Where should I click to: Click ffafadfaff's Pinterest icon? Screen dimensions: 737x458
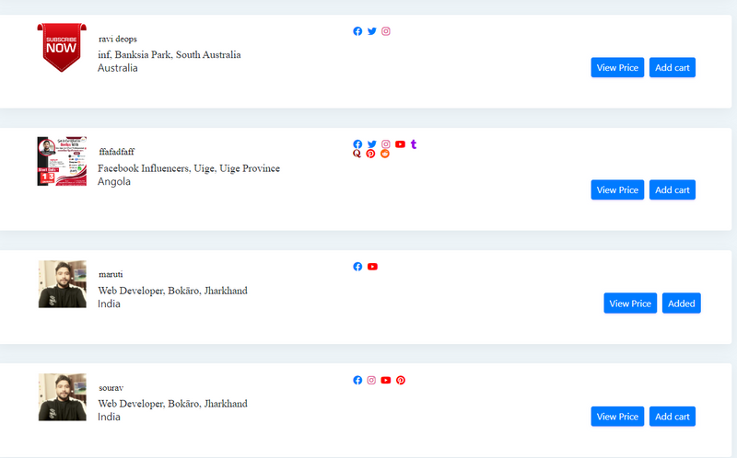coord(371,154)
